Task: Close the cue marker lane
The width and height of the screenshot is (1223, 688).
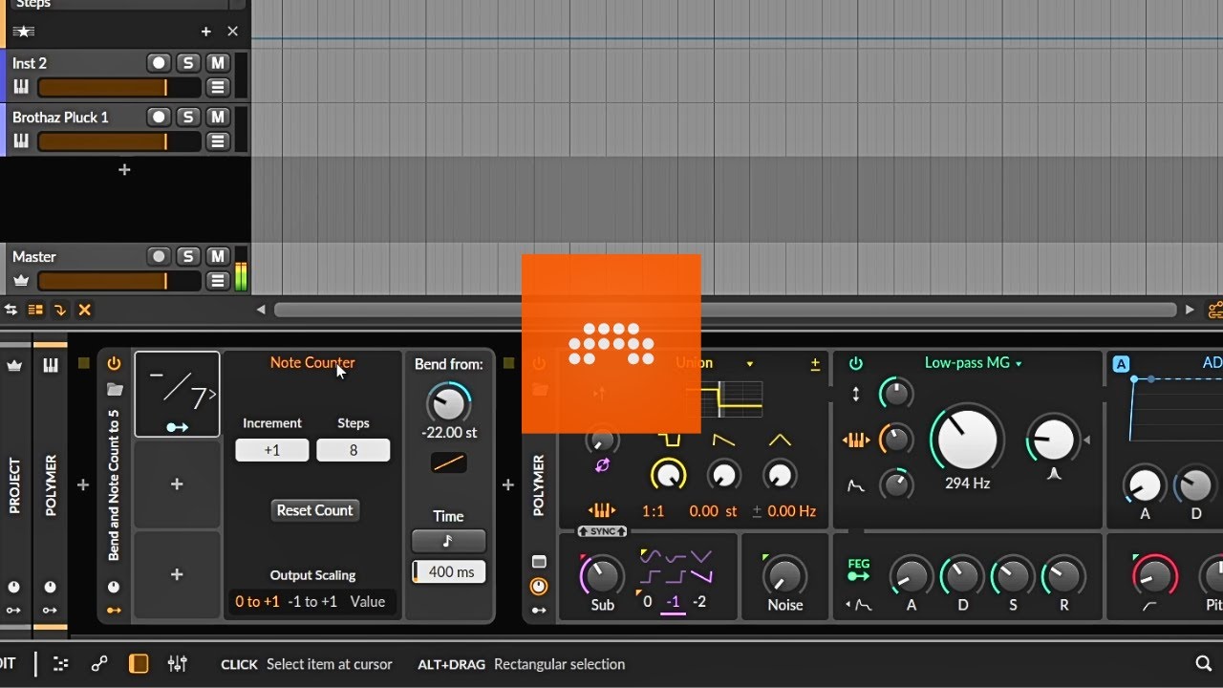Action: [x=232, y=32]
